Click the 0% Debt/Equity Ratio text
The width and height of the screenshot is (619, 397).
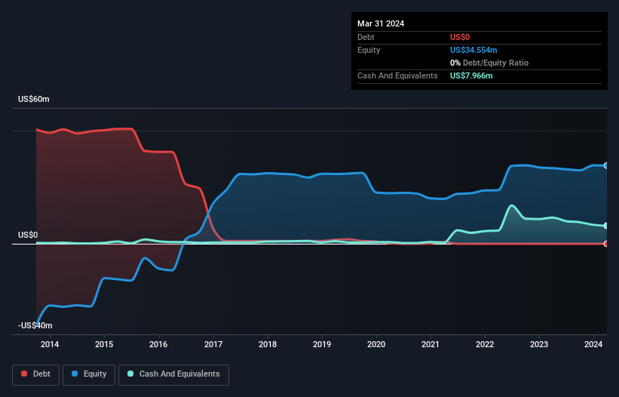(489, 63)
